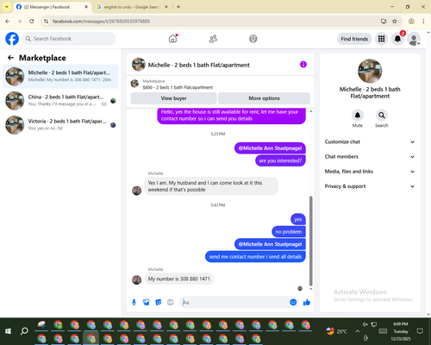Choose a GIF icon
The width and height of the screenshot is (431, 345).
(x=171, y=302)
